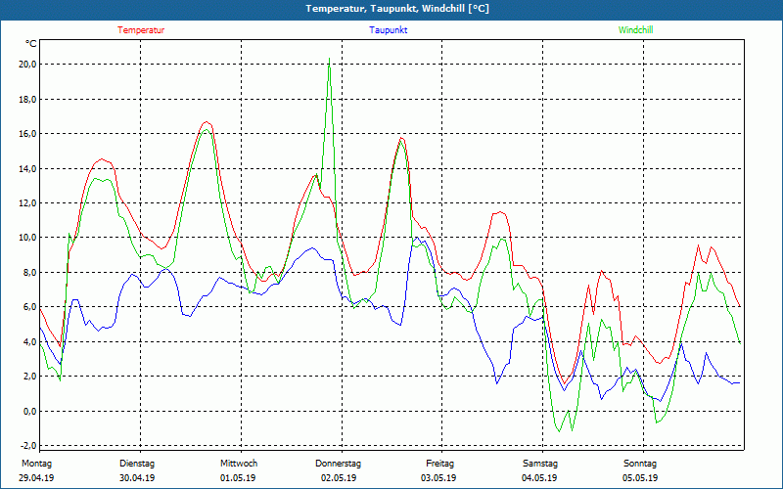Image resolution: width=783 pixels, height=489 pixels.
Task: Click the °C unit label on the axis
Action: click(x=30, y=44)
